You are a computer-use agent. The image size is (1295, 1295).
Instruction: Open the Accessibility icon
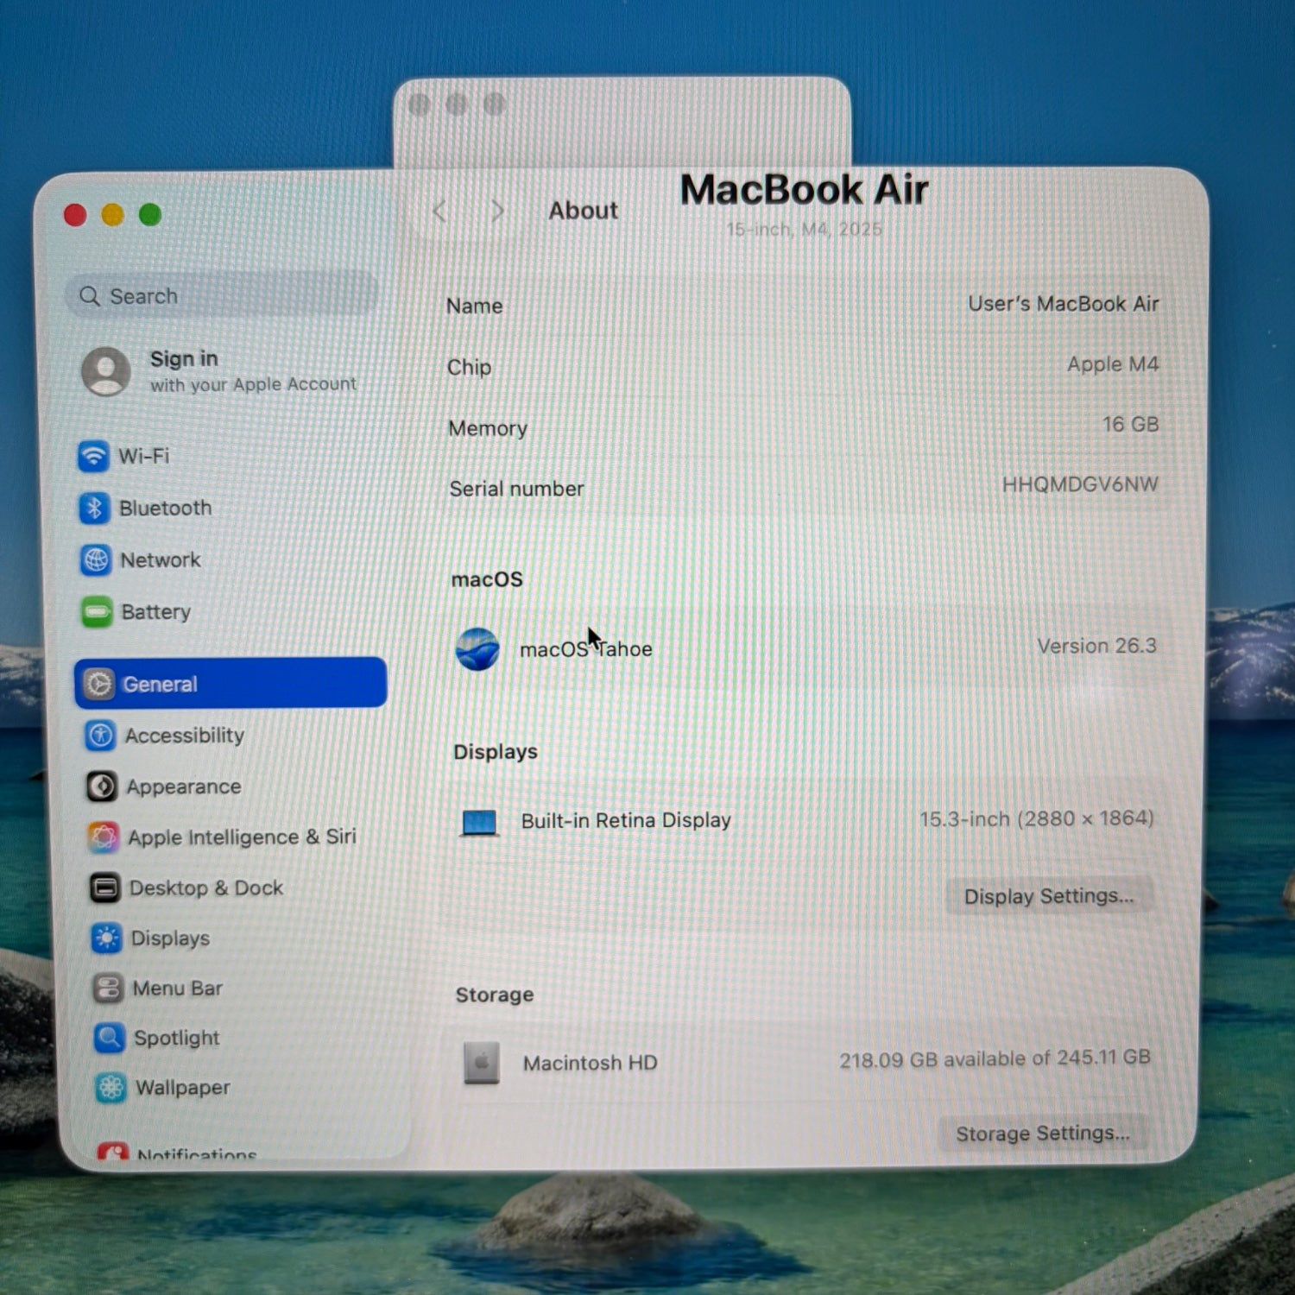coord(101,736)
